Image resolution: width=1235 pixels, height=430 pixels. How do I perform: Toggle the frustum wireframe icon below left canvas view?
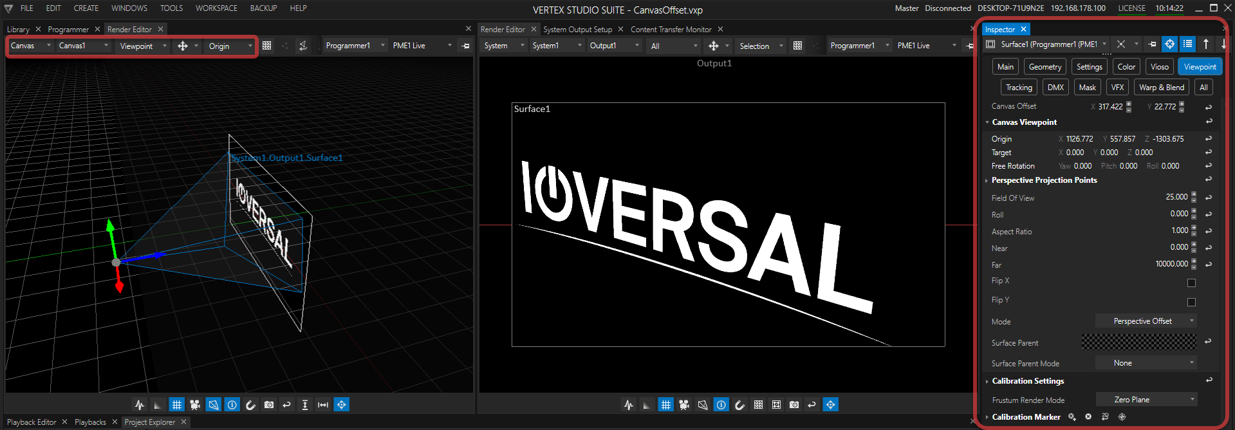[214, 405]
